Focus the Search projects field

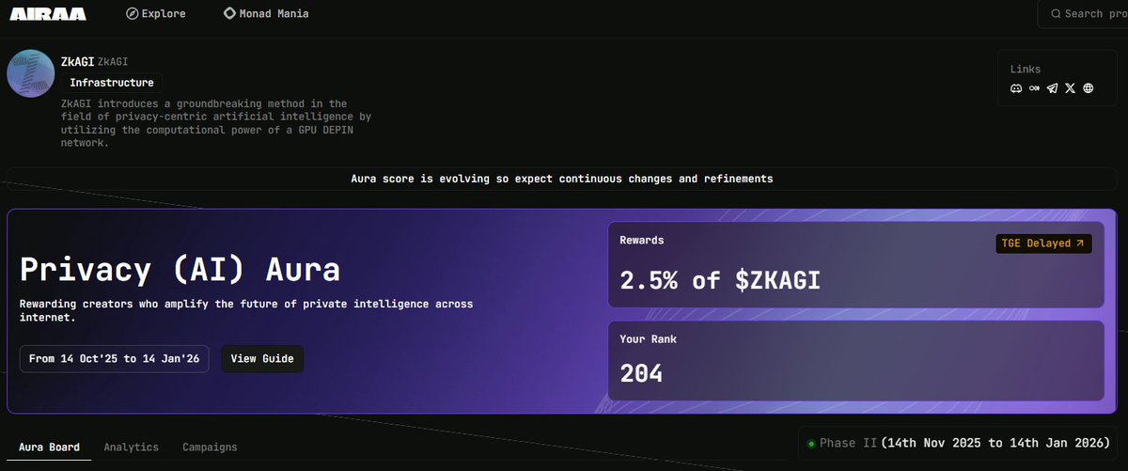point(1083,14)
